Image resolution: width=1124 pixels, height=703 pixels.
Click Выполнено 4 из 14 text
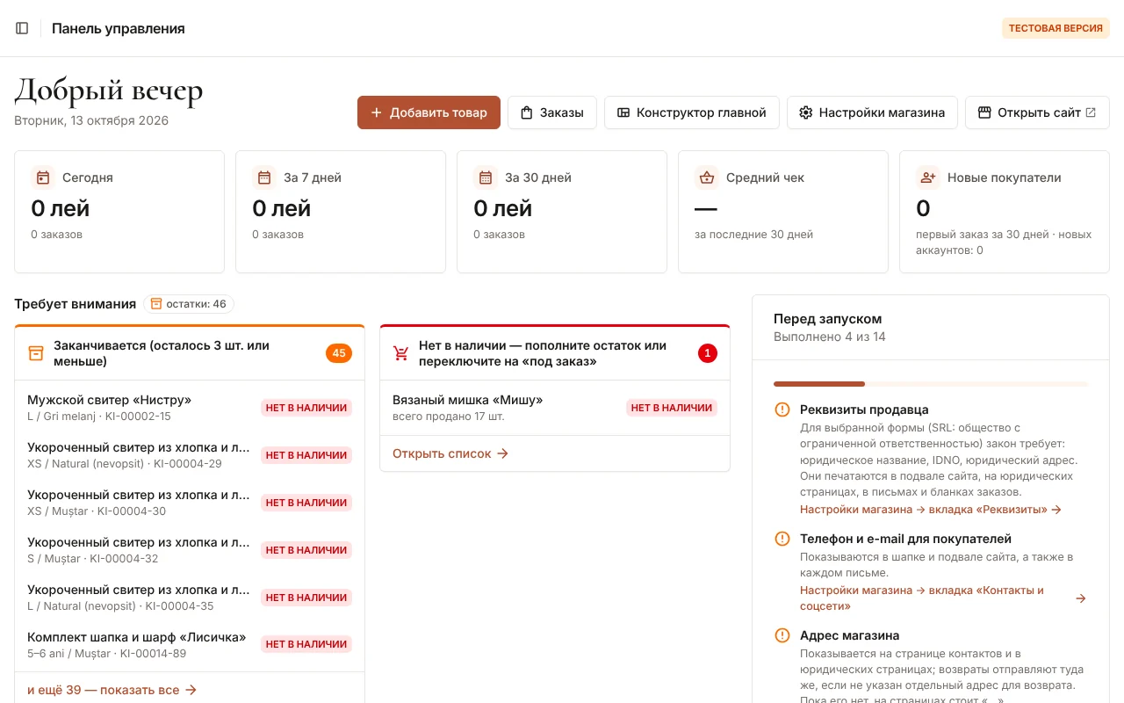click(x=830, y=337)
